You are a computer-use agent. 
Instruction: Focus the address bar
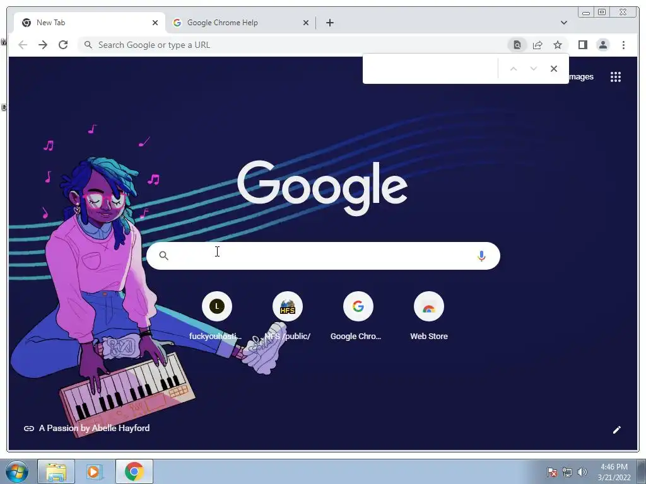click(293, 45)
